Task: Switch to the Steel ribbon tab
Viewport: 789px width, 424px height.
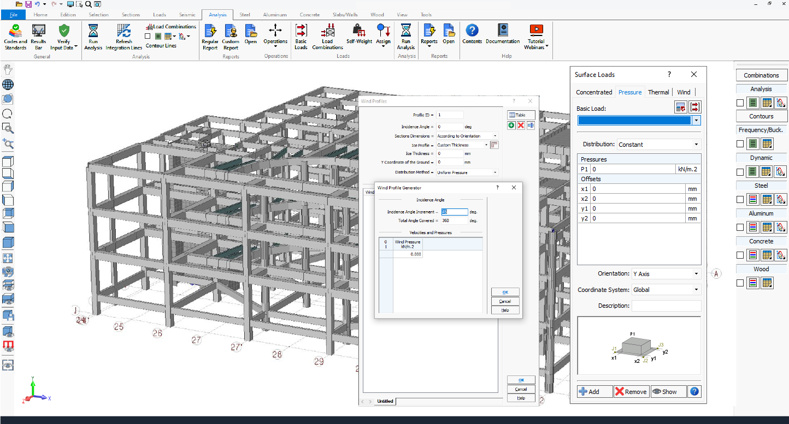Action: 245,15
